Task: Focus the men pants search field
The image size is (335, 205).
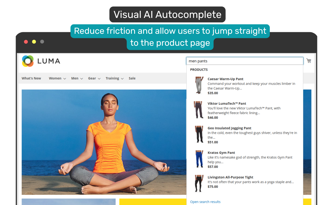Action: [x=245, y=61]
